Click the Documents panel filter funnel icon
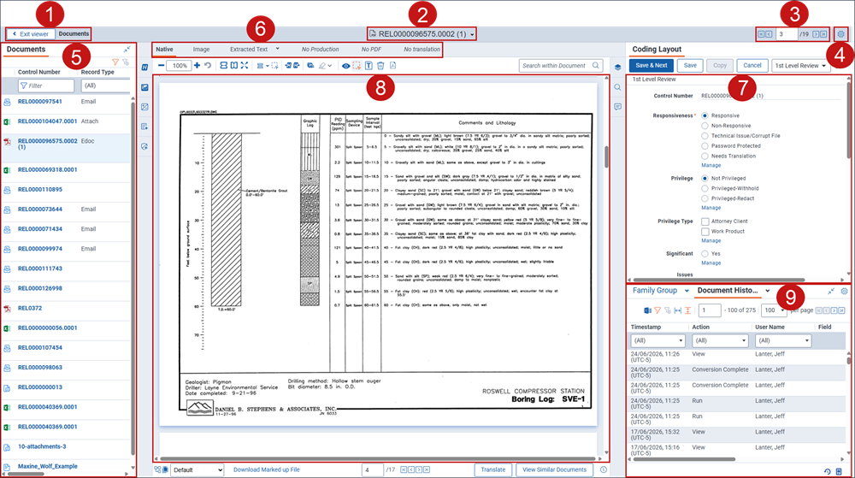This screenshot has width=855, height=478. [x=115, y=62]
